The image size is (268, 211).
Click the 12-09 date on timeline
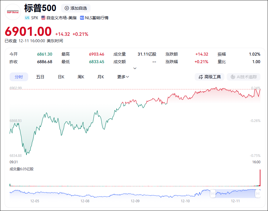[x=135, y=201]
